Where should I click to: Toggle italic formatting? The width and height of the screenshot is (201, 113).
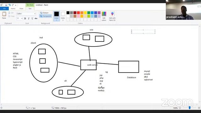[x=29, y=19]
